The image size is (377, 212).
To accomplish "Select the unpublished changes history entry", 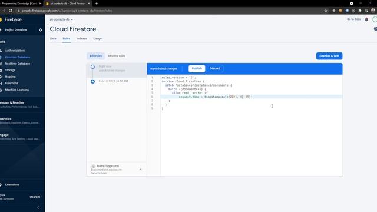I will [117, 70].
